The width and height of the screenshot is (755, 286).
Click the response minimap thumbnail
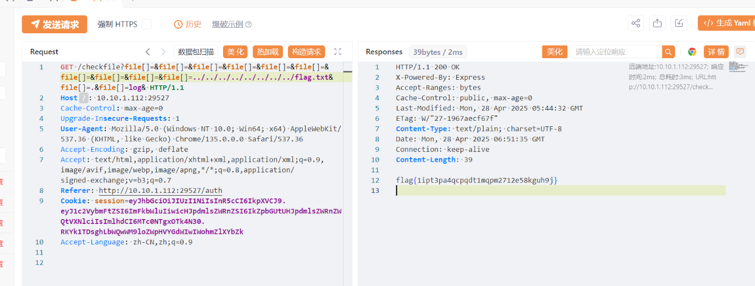(x=737, y=67)
